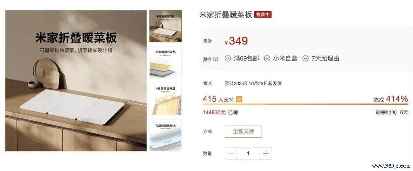Increase quantity with the plus button
Viewport: 413px width, 171px height.
(266, 154)
